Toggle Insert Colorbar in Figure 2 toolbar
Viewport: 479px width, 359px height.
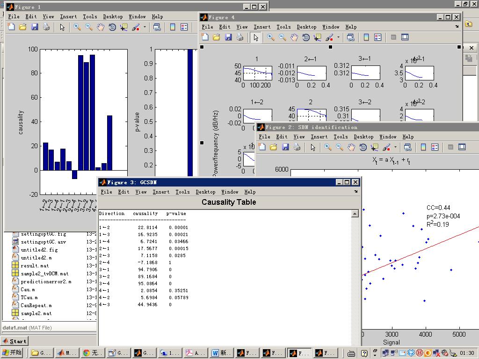point(423,147)
